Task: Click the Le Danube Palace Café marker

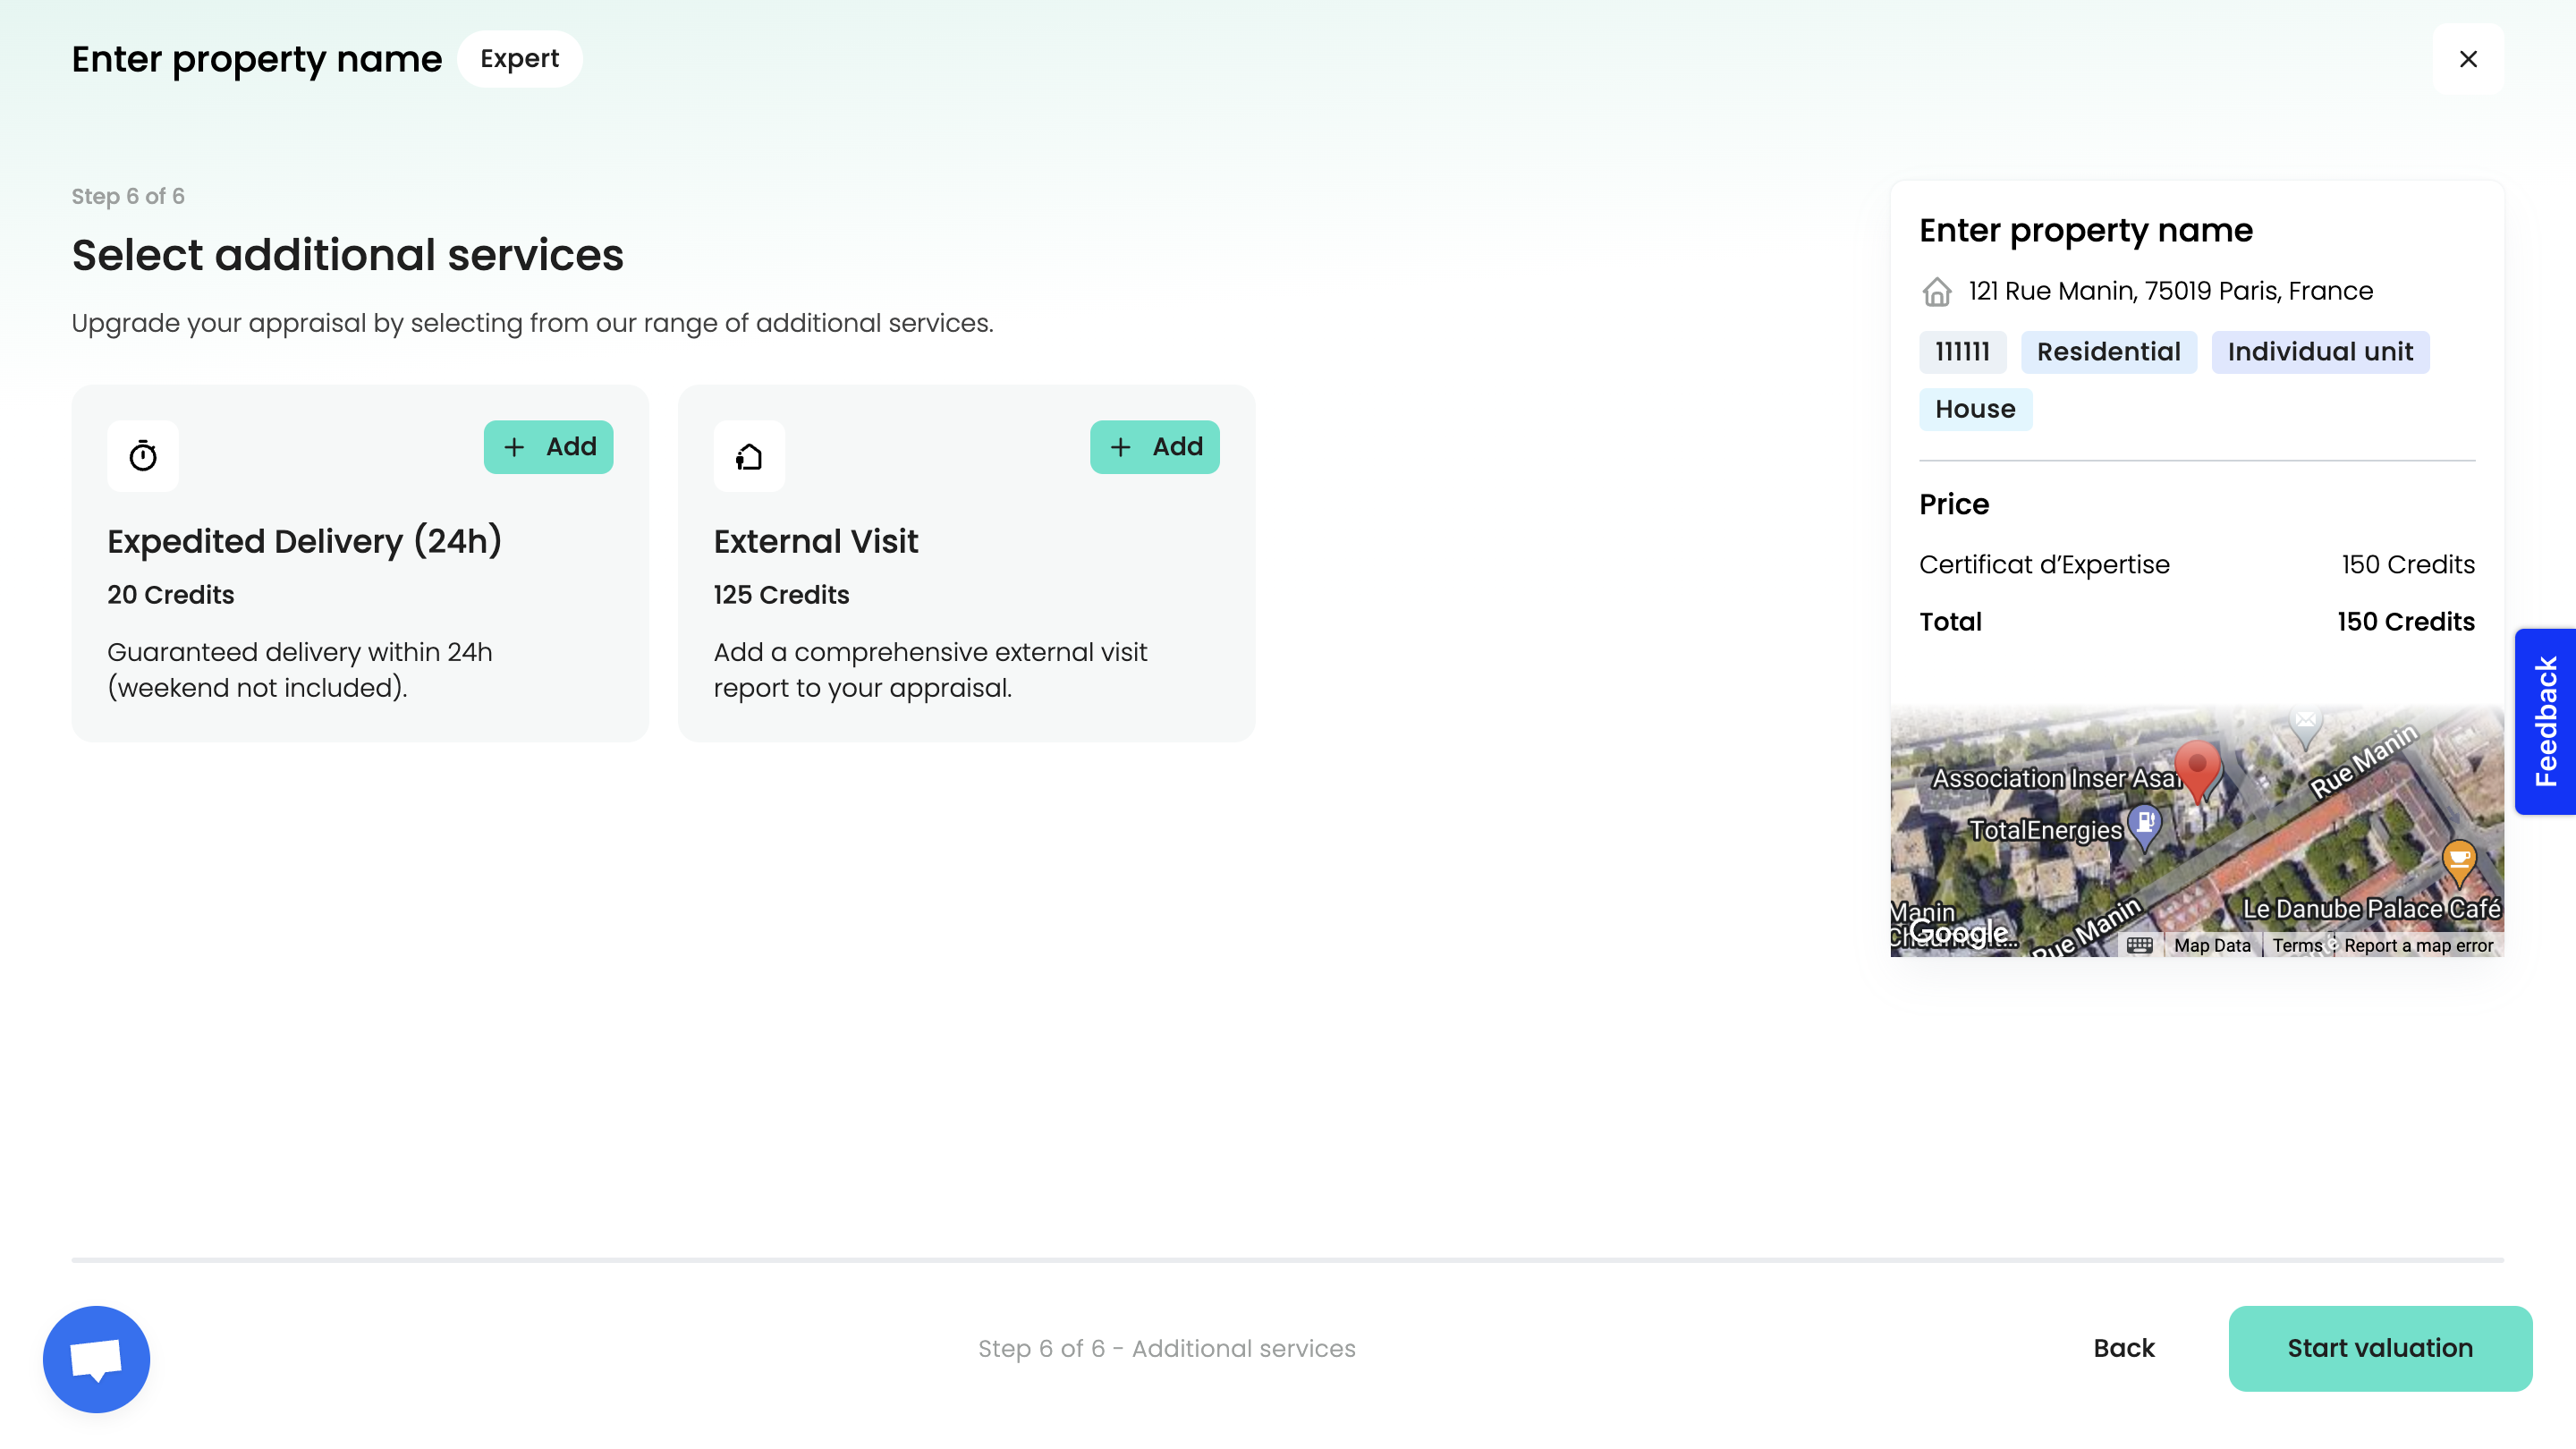Action: (2458, 859)
